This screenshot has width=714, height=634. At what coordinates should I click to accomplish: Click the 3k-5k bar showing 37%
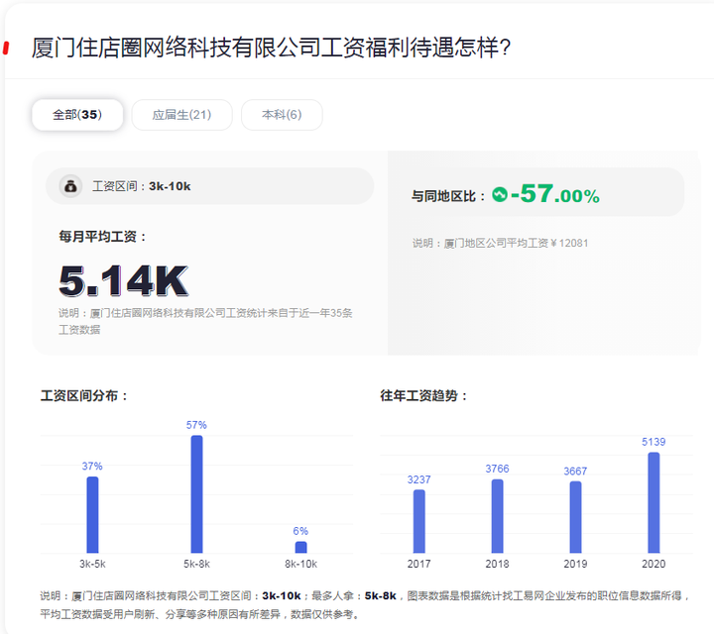click(x=92, y=514)
